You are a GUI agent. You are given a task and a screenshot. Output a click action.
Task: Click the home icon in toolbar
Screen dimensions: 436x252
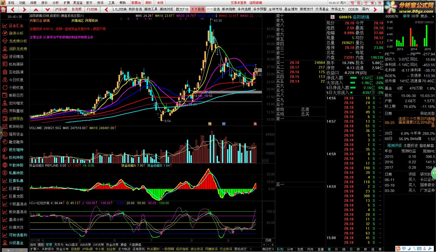(4, 10)
